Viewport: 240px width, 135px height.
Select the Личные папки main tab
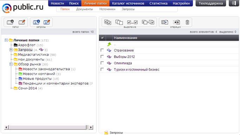(95, 3)
